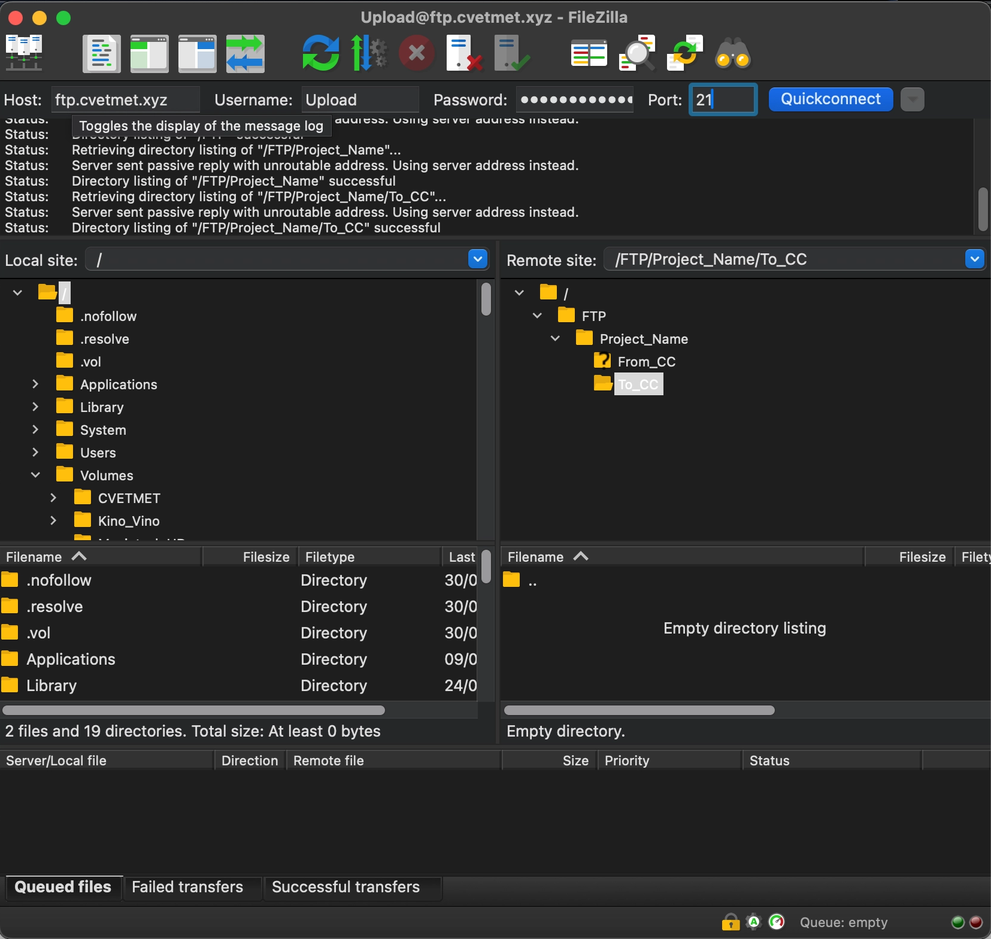
Task: Sort local files by Filesize column
Action: click(x=250, y=557)
